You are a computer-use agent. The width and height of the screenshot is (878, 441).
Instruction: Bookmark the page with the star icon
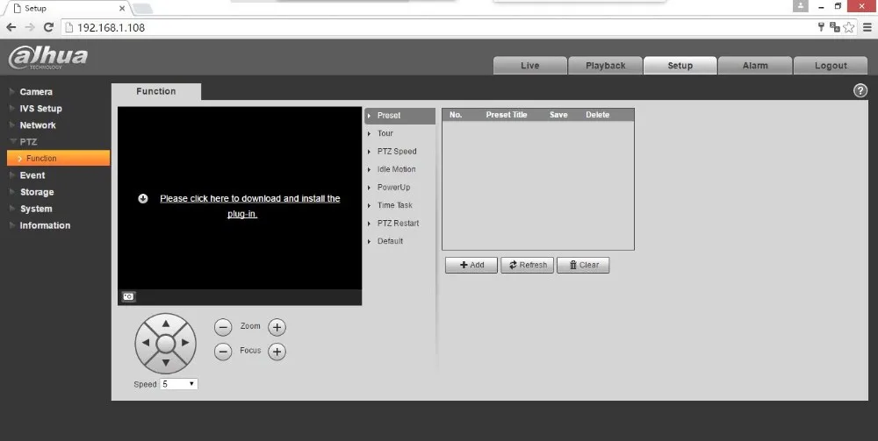849,27
